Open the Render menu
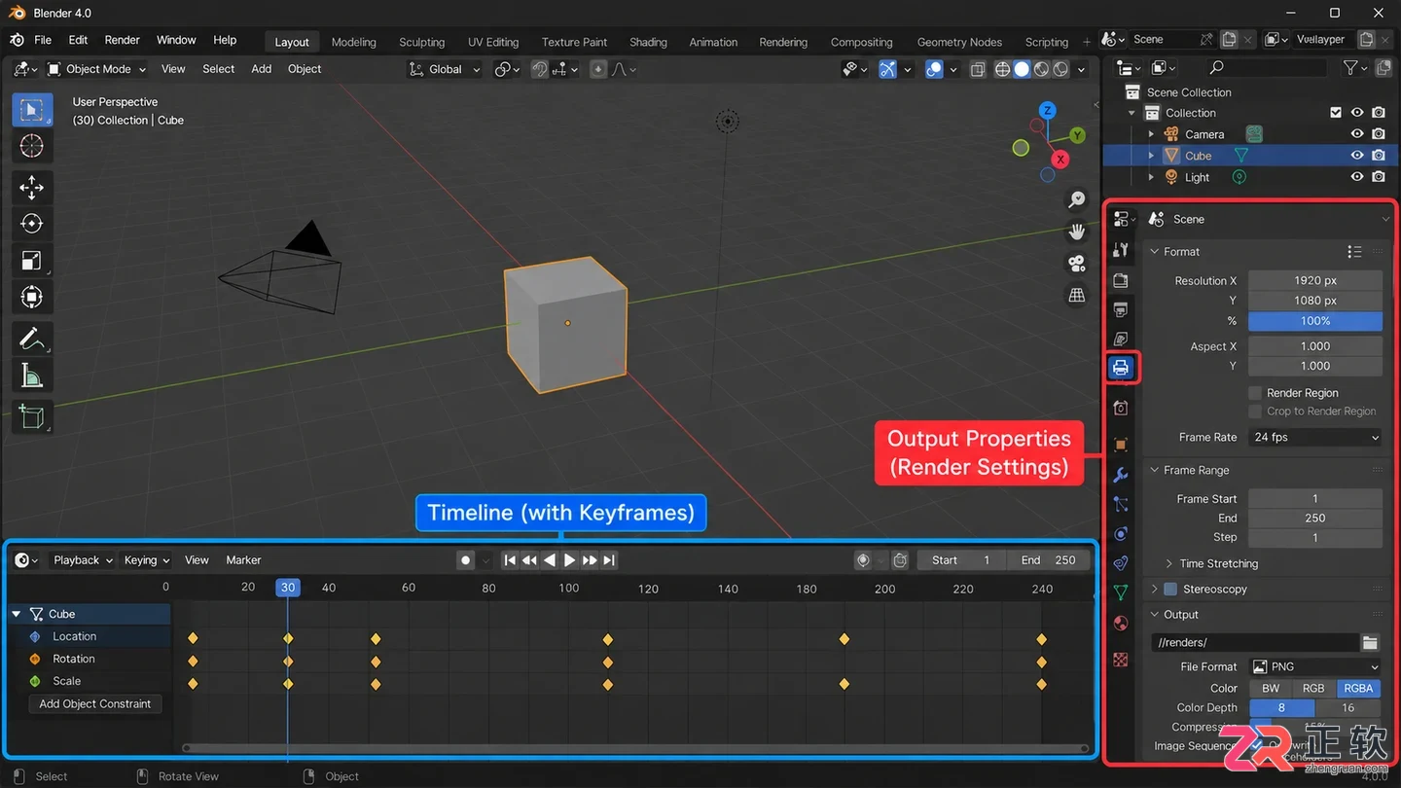The height and width of the screenshot is (788, 1401). tap(123, 40)
